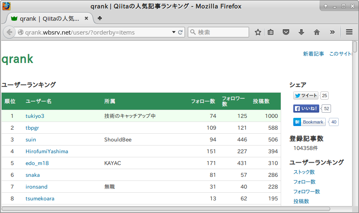Open a new tab with plus icon
This screenshot has width=359, height=213.
point(100,18)
